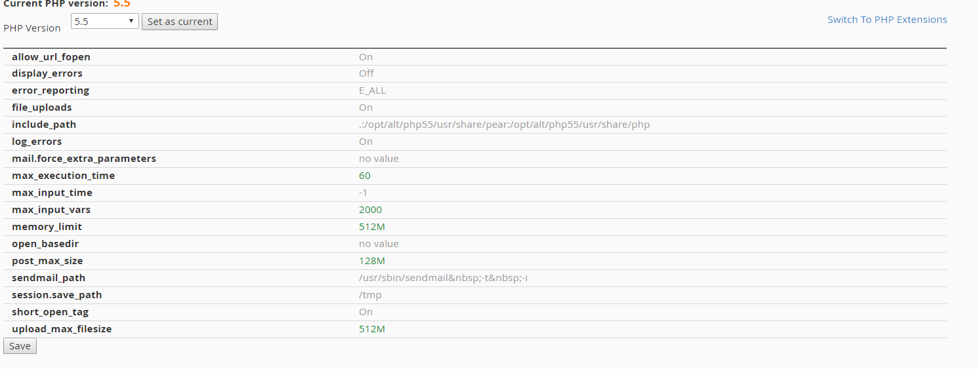977x369 pixels.
Task: Toggle display_errors value Off
Action: click(366, 73)
